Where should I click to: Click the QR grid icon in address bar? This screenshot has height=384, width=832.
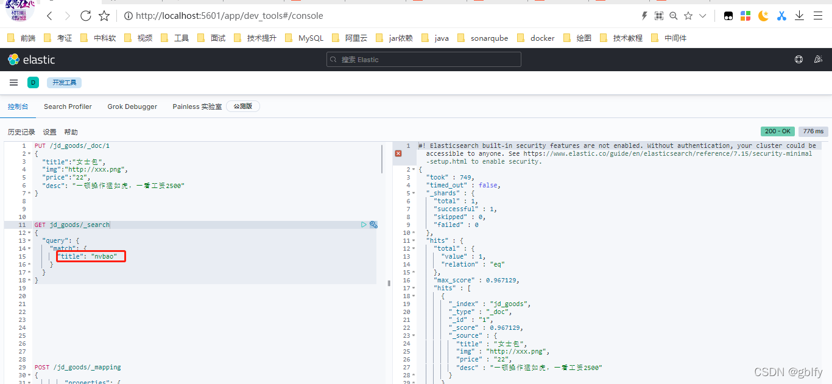pyautogui.click(x=658, y=16)
